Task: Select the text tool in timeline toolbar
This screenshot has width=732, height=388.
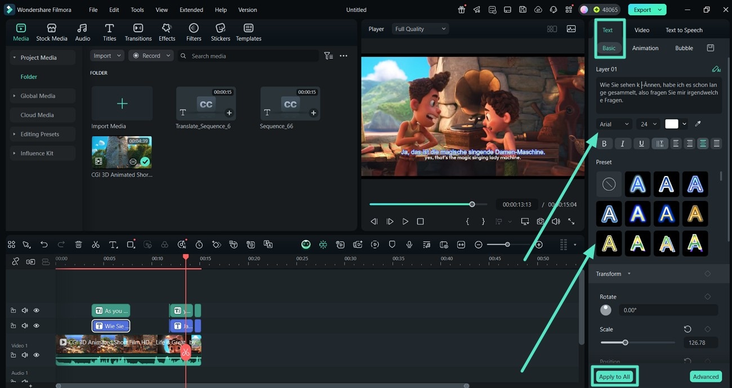Action: [x=113, y=245]
